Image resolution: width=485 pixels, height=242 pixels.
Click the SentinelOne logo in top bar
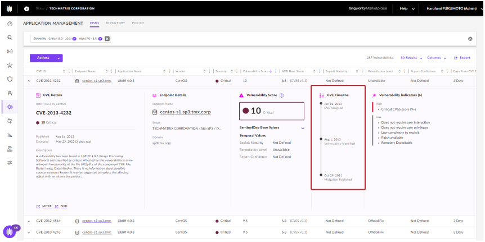(9, 8)
